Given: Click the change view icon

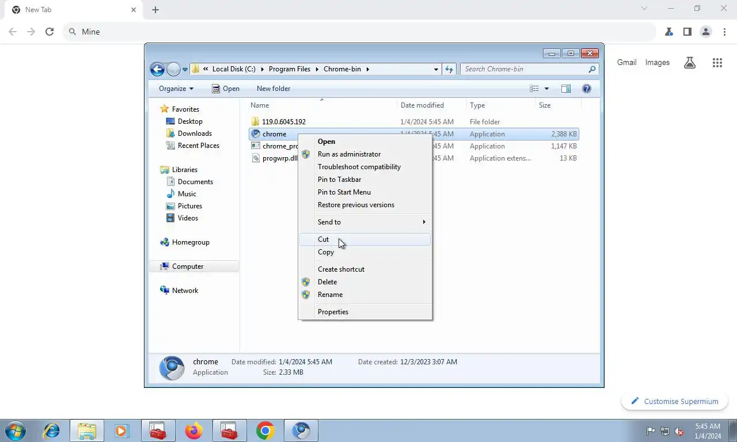Looking at the screenshot, I should click(x=534, y=89).
